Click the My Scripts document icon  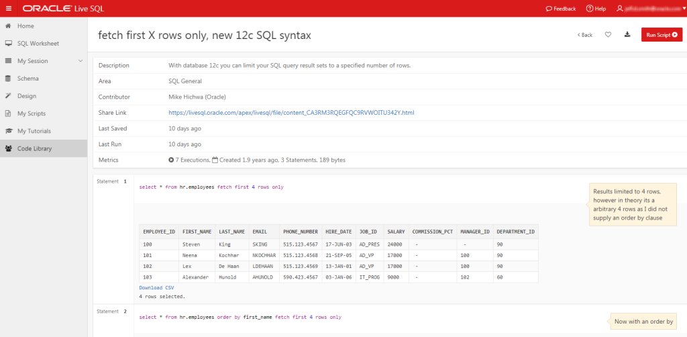coord(8,113)
